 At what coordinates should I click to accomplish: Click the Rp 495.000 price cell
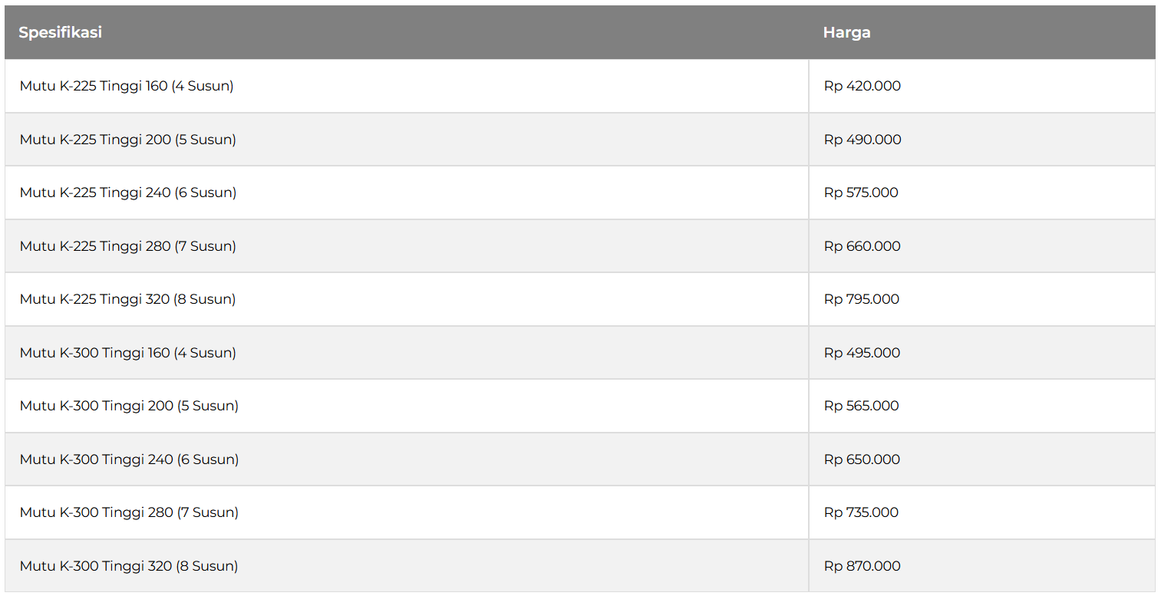point(982,353)
